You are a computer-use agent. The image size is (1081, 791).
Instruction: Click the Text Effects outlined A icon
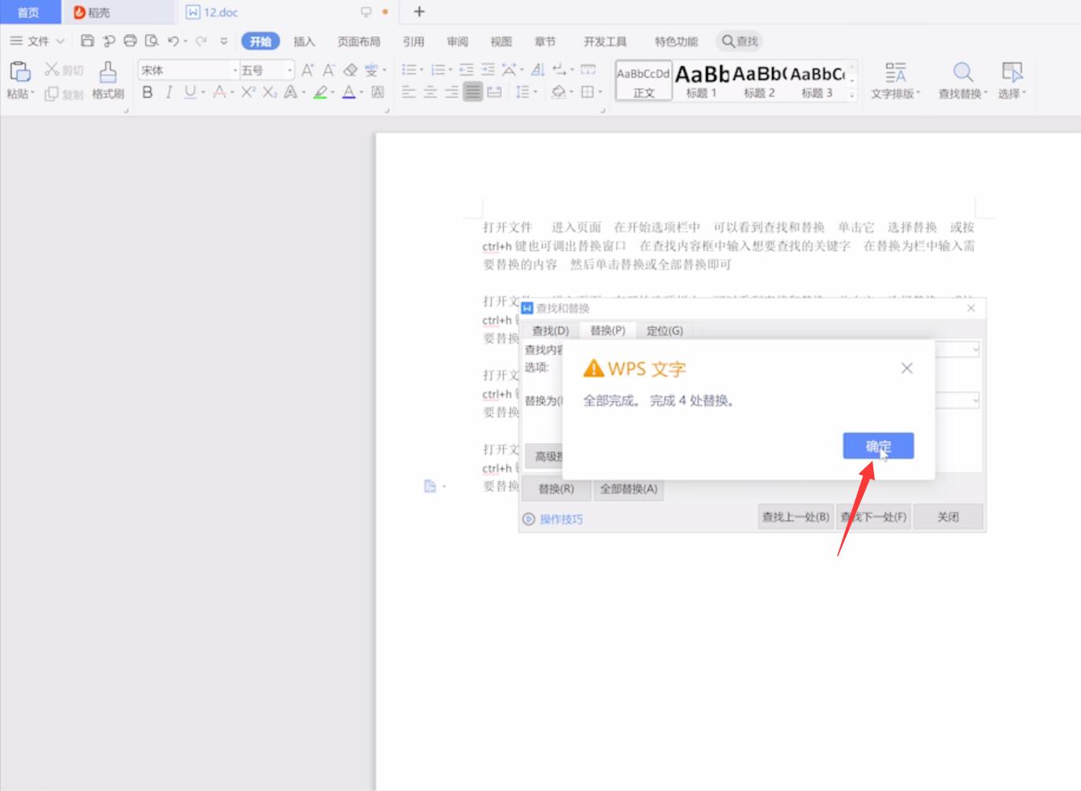(x=290, y=92)
